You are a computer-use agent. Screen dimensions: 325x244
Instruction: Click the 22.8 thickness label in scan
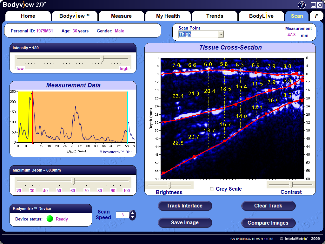pos(178,143)
